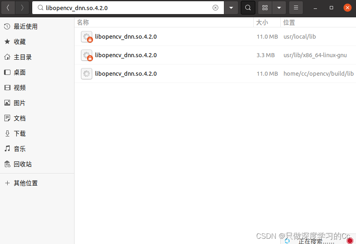Open the hamburger menu
The width and height of the screenshot is (356, 244).
tap(296, 7)
